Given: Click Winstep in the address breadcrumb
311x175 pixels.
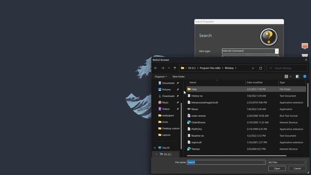Looking at the screenshot, I should [x=229, y=68].
